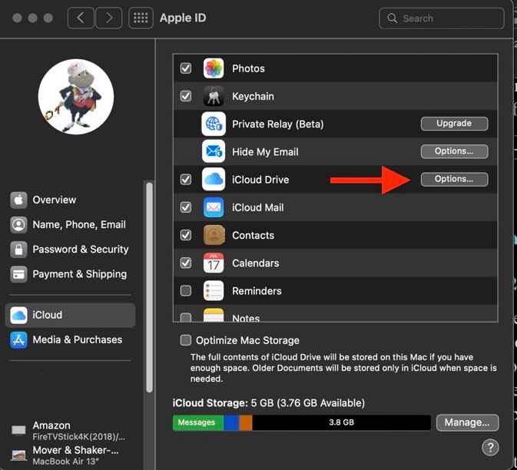
Task: Click Upgrade for Private Relay
Action: (454, 124)
